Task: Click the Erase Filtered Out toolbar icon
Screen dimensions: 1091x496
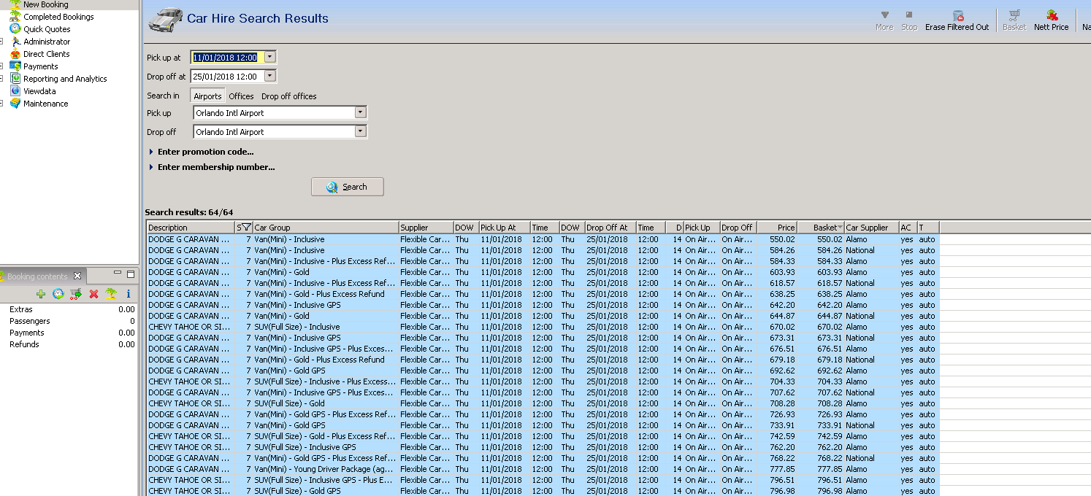Action: pos(957,16)
